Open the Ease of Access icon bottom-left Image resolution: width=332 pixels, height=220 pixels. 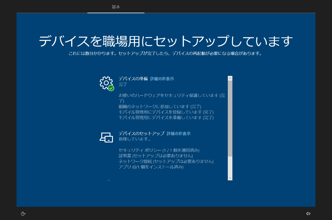[23, 214]
